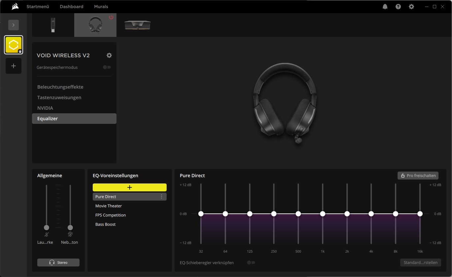Open iCUE settings gear in title bar
This screenshot has width=452, height=277.
pyautogui.click(x=411, y=7)
